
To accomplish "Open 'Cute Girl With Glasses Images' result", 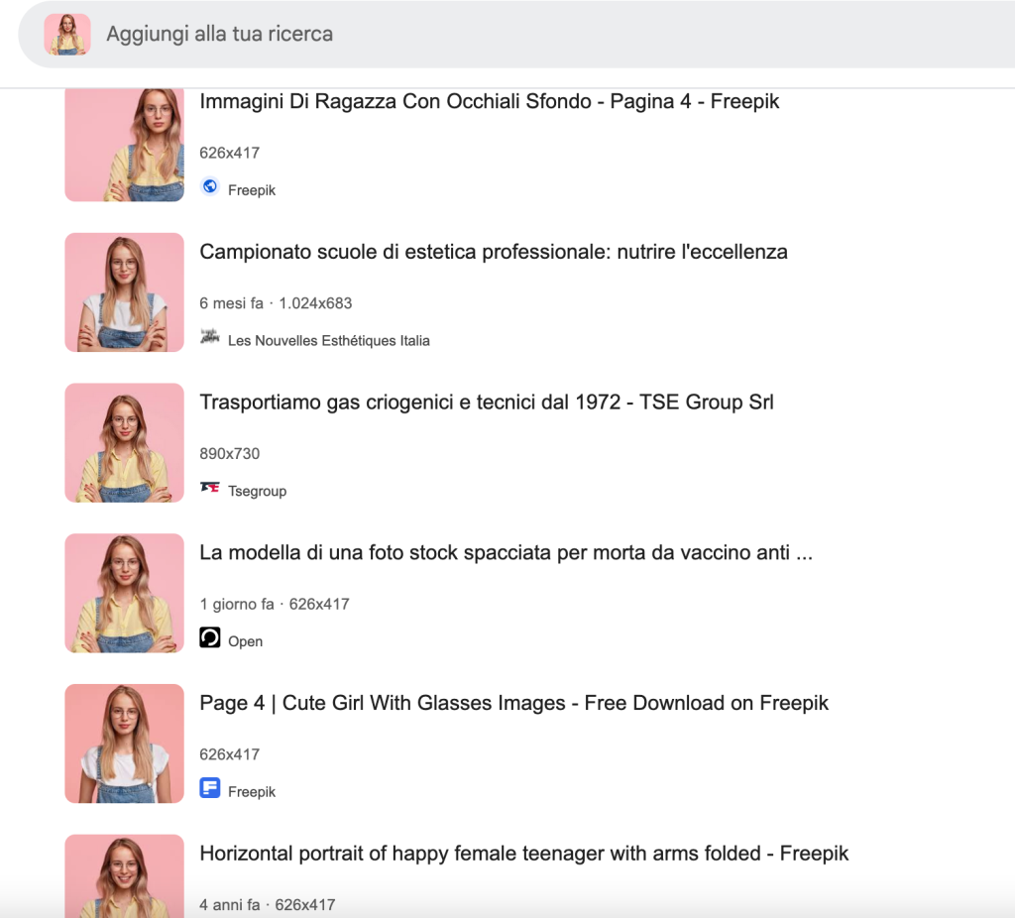I will tap(513, 704).
